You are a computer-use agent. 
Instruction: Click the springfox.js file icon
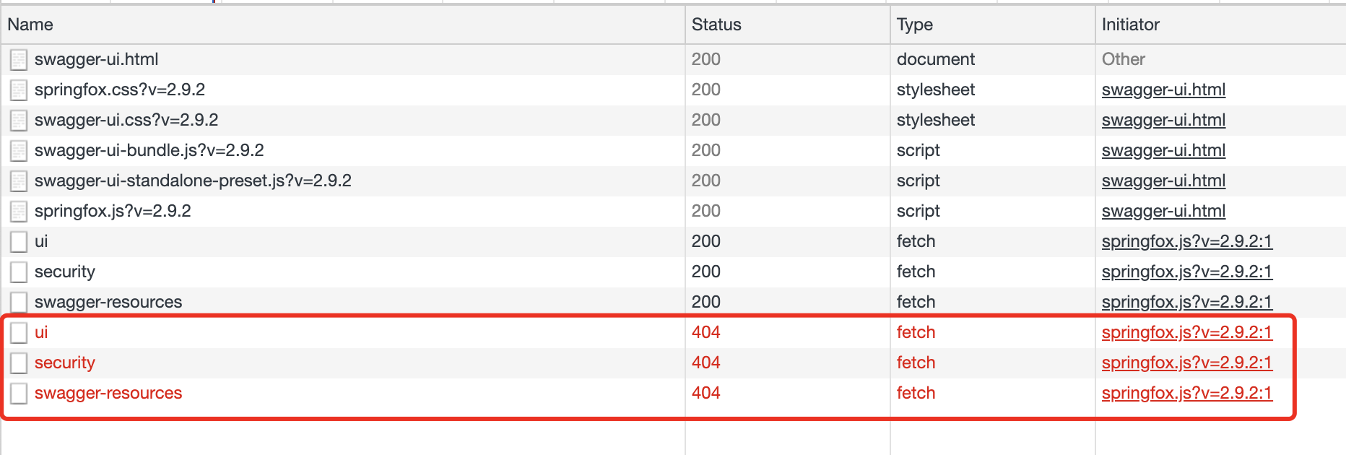[x=19, y=212]
